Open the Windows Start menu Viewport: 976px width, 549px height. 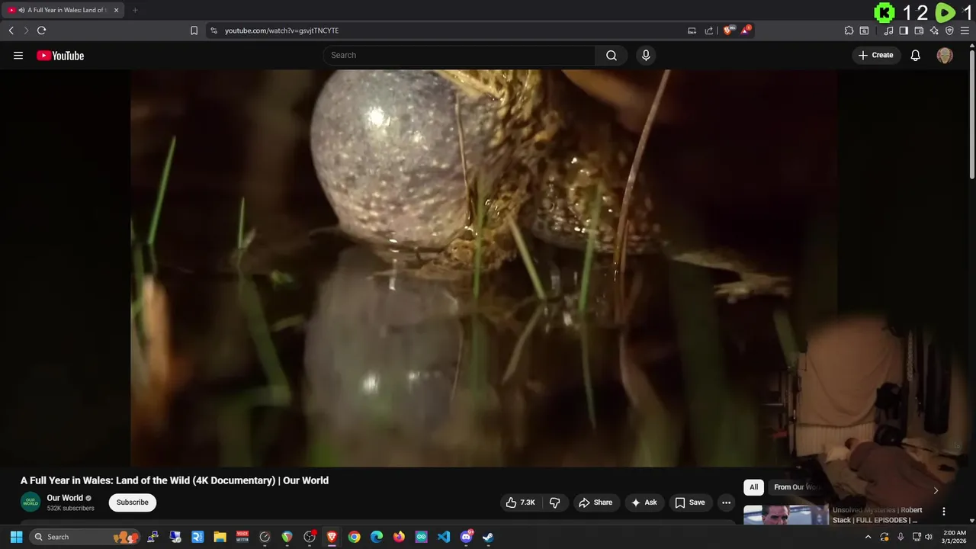(x=16, y=537)
